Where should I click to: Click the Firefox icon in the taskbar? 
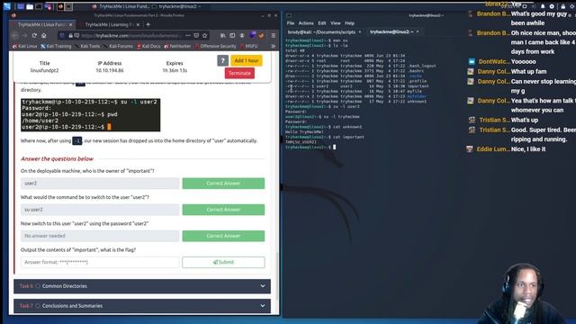click(60, 6)
